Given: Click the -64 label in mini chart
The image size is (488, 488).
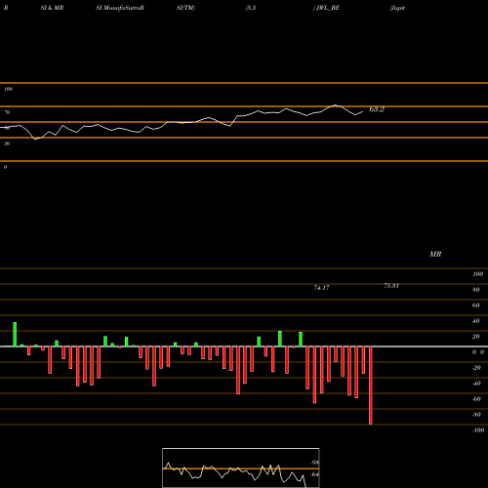Looking at the screenshot, I should 314,474.
